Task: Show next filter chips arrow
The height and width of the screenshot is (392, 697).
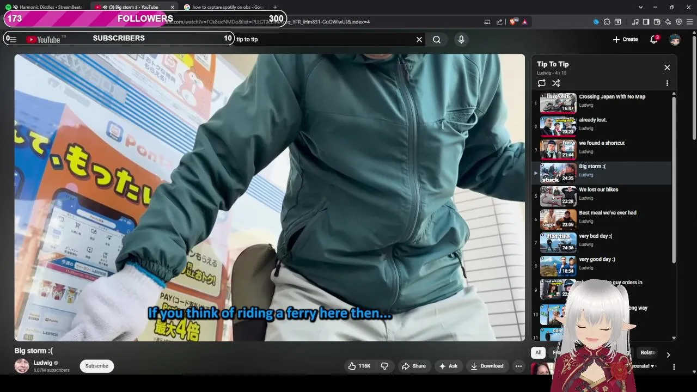Action: pos(668,355)
